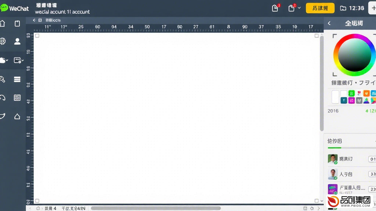Click the green progress bar in right panel
The image size is (376, 211).
click(335, 148)
